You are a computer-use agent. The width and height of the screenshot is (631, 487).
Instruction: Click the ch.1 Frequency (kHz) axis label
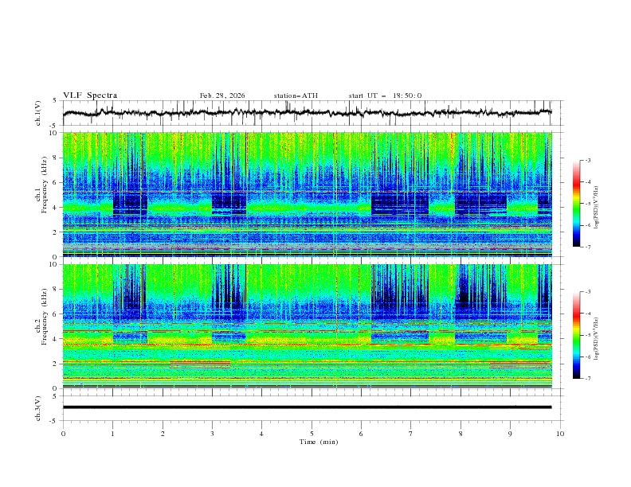[x=41, y=185]
